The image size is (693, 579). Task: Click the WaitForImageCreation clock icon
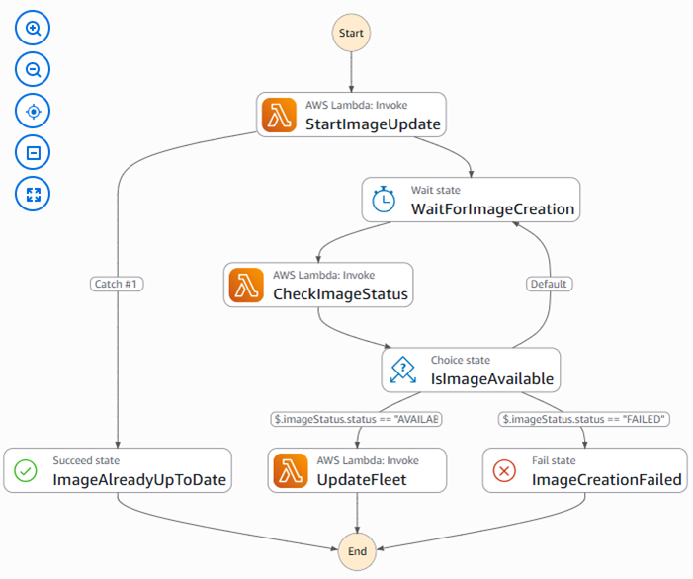point(385,201)
